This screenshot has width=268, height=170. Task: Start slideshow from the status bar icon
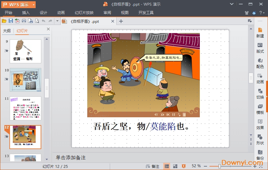point(184,166)
